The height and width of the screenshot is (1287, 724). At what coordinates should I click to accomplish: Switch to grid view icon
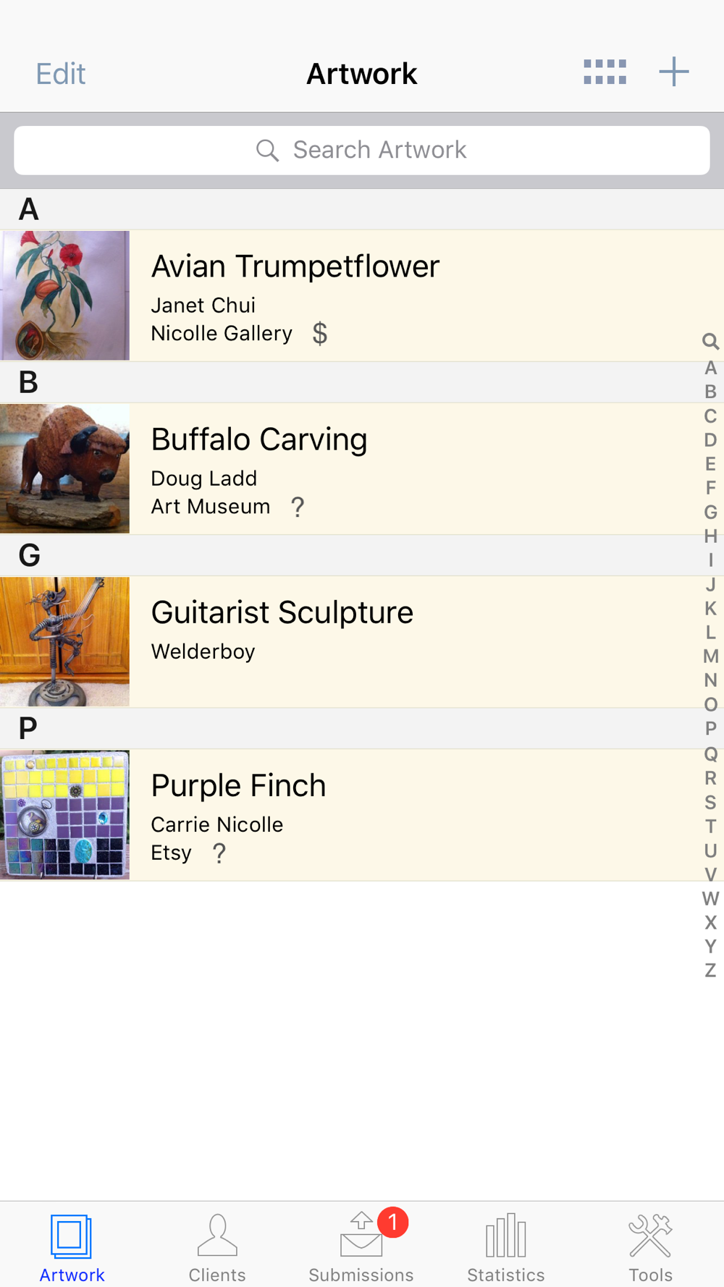605,72
